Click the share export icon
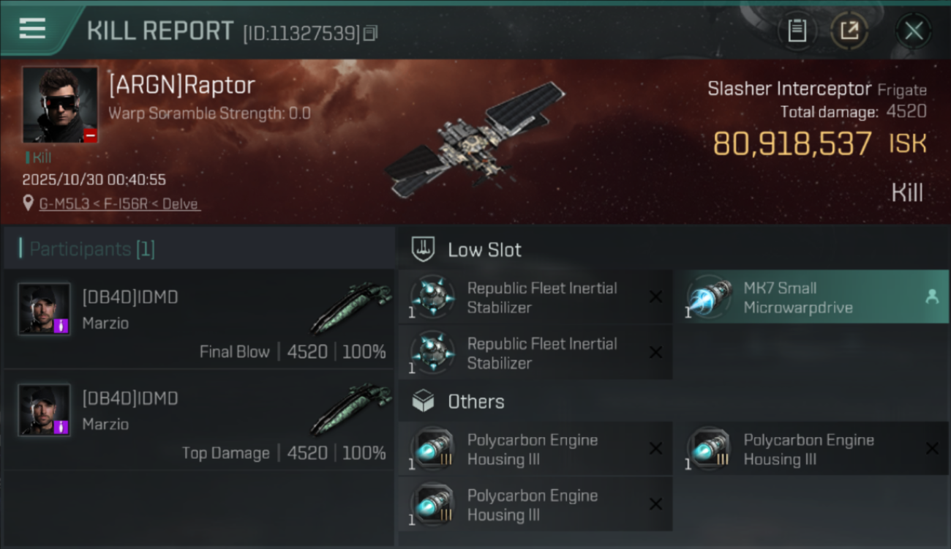This screenshot has width=951, height=549. [x=849, y=31]
